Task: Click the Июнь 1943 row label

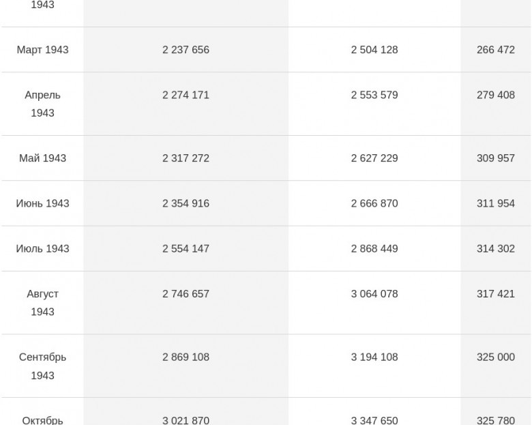Action: click(42, 203)
